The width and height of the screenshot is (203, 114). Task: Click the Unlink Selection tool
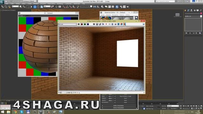pyautogui.click(x=6, y=7)
